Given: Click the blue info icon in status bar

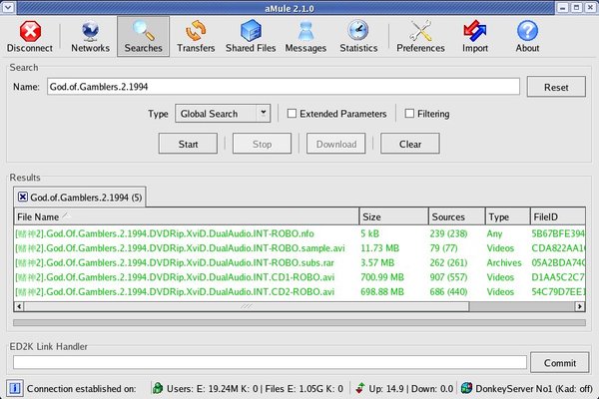Looking at the screenshot, I should tap(15, 389).
